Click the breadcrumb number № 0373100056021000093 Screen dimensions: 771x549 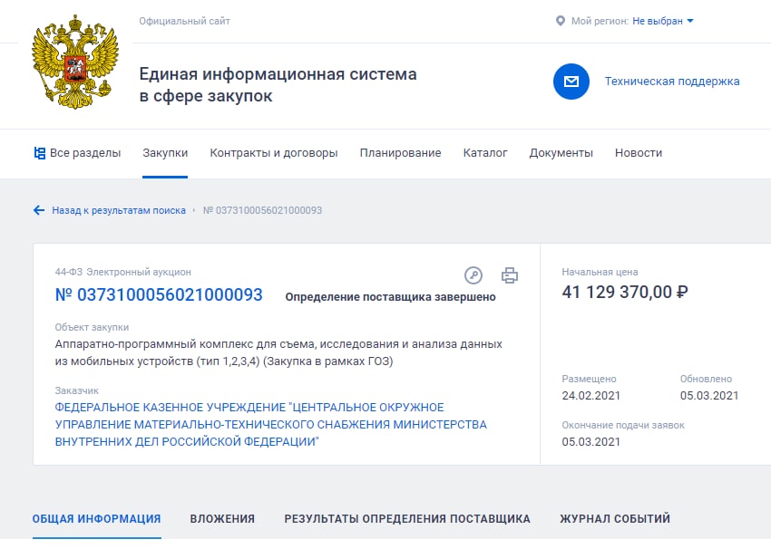[262, 211]
